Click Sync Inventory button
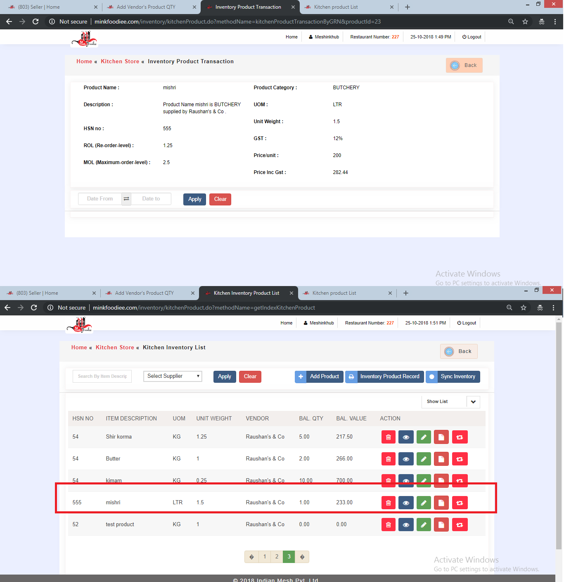The width and height of the screenshot is (564, 582). (453, 377)
